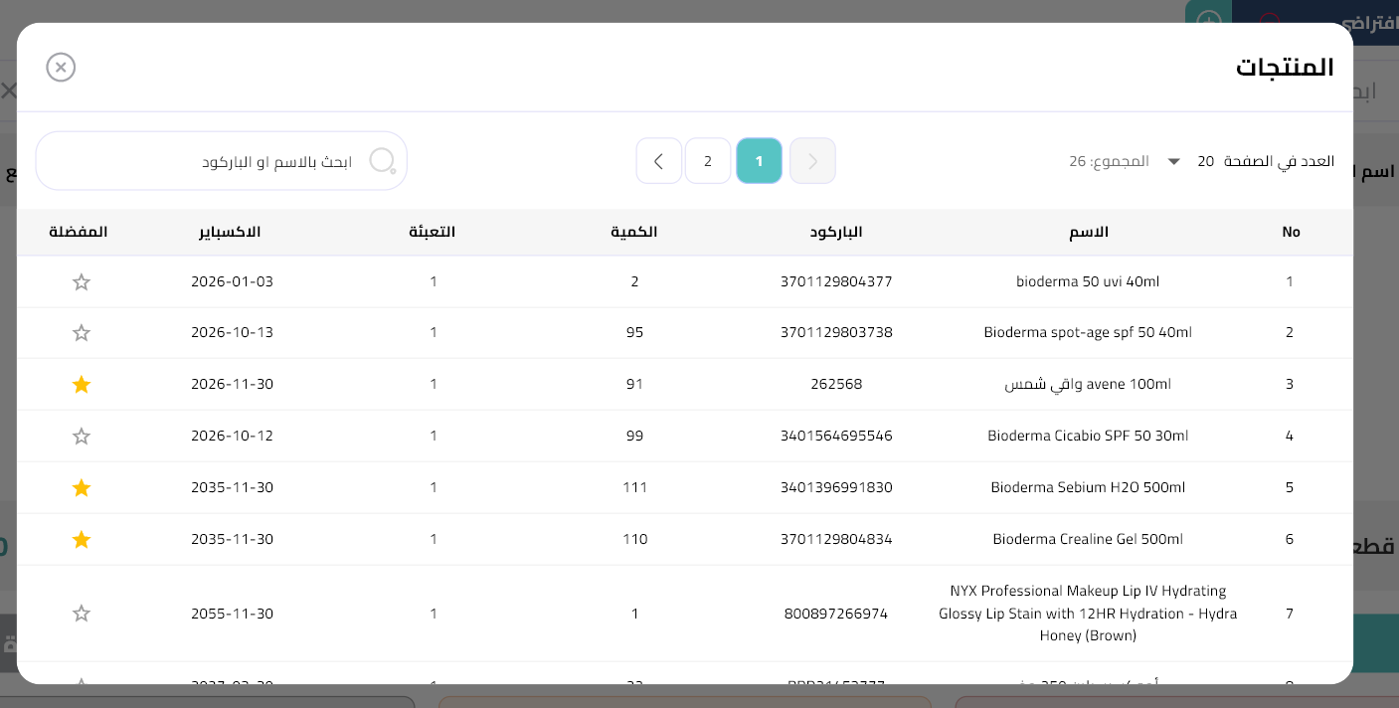Click the المفضلة column header
Screen dimensions: 1399x708
79,232
